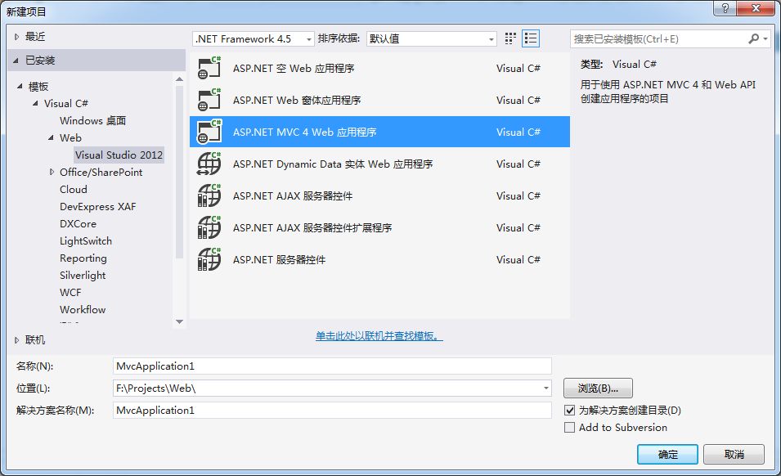The image size is (781, 476).
Task: Click the tree scrollbar down arrow
Action: 179,321
